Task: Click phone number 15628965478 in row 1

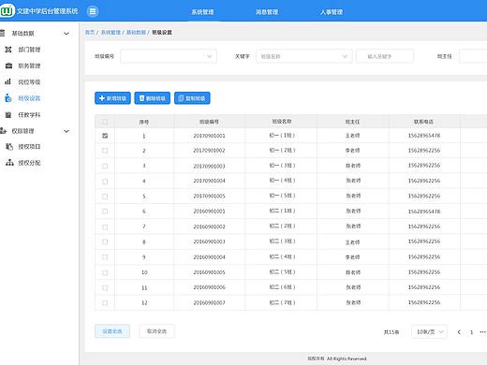Action: pyautogui.click(x=424, y=136)
